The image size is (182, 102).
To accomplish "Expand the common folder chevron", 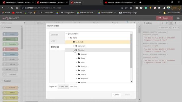I will (x=74, y=46).
